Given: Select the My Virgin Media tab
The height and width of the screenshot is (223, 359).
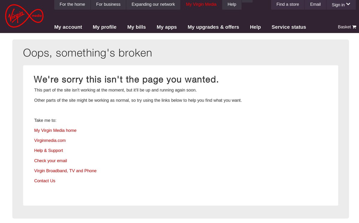Looking at the screenshot, I should tap(201, 4).
